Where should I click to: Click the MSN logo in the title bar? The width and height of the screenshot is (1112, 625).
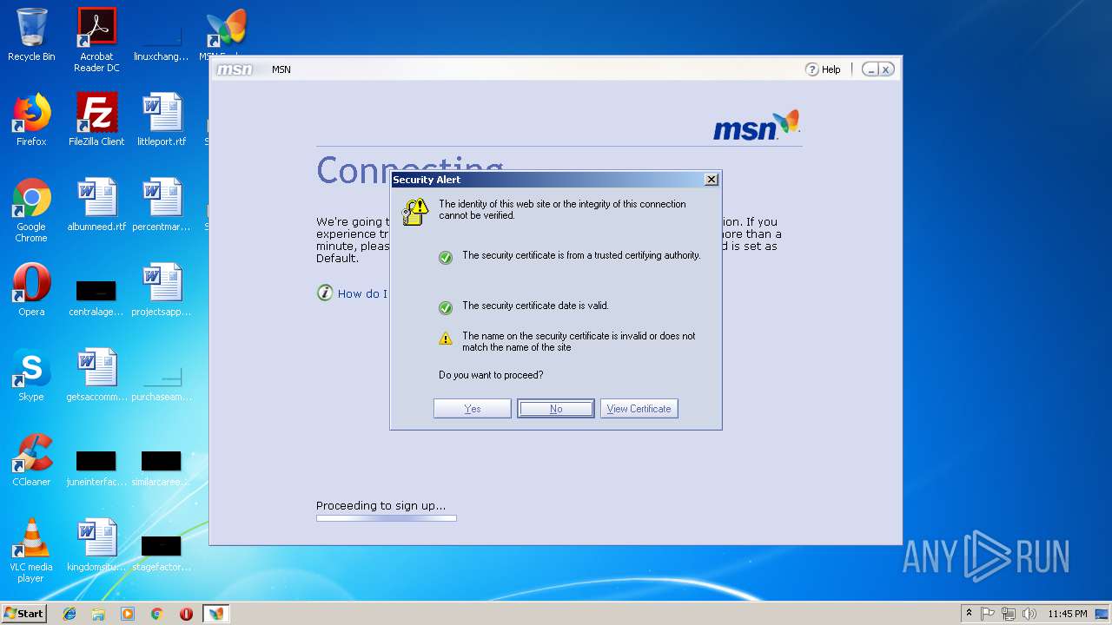[x=235, y=69]
